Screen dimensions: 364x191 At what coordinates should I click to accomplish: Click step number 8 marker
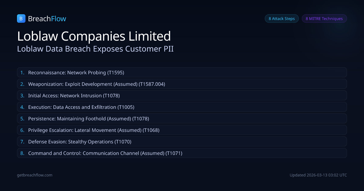pos(22,153)
